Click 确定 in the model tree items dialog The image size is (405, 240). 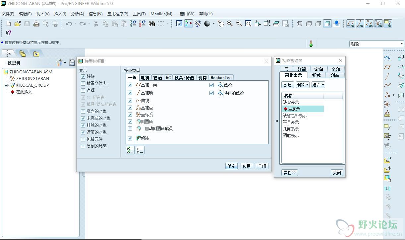(232, 166)
